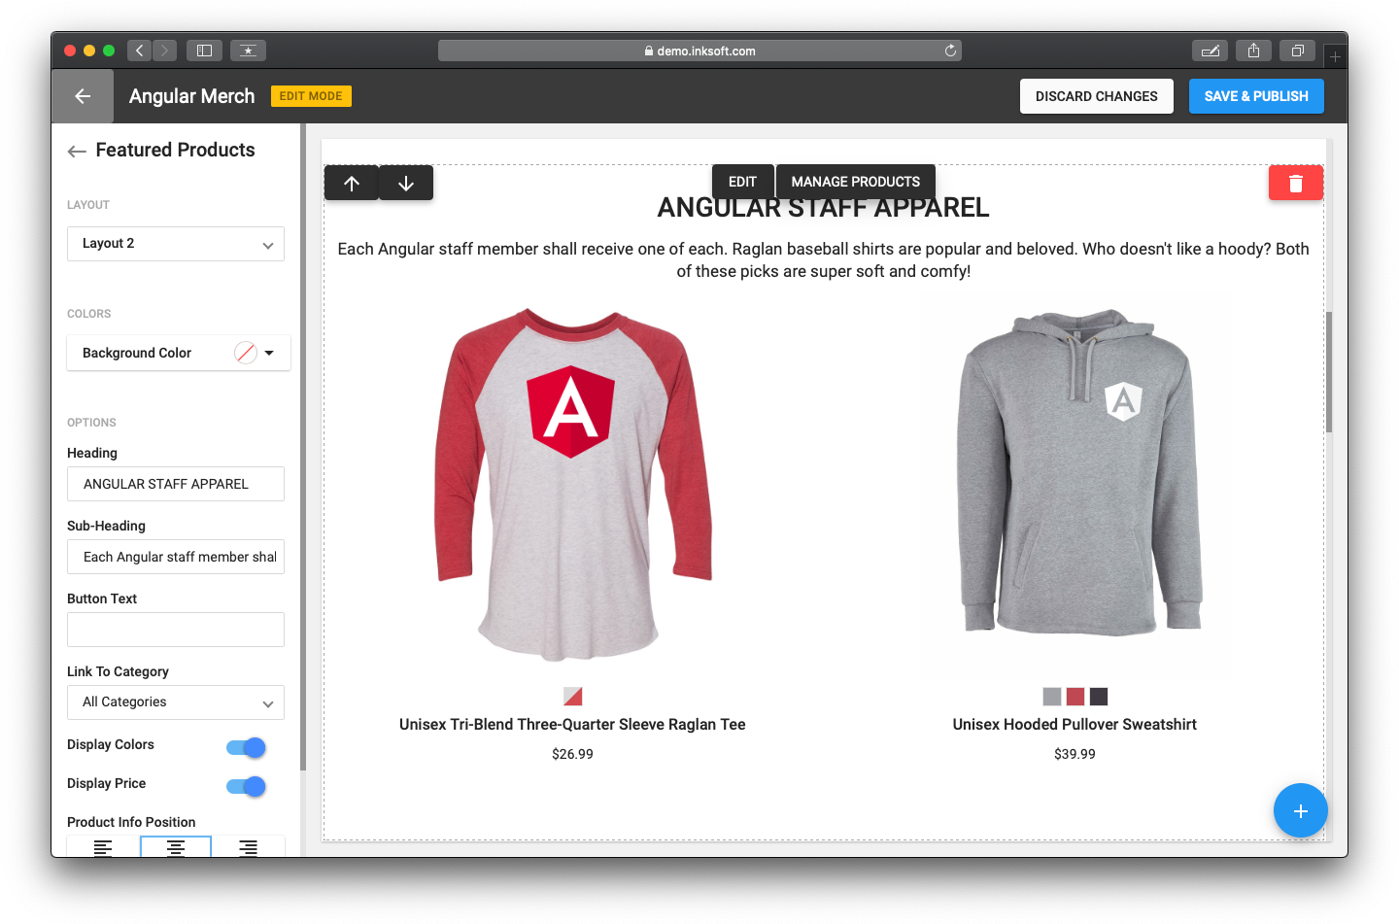
Task: Toggle Display Price switch
Action: tap(246, 786)
